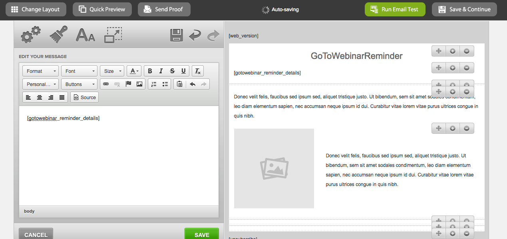
Task: Click the small editor redo arrow
Action: tap(204, 84)
